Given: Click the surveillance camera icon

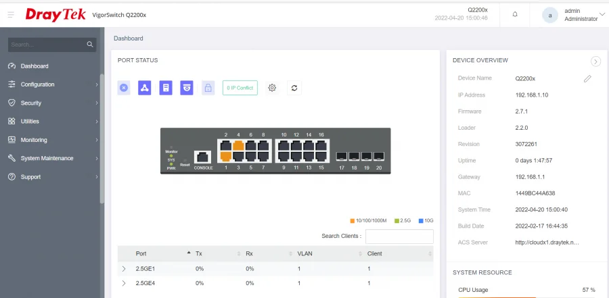Looking at the screenshot, I should click(x=186, y=88).
